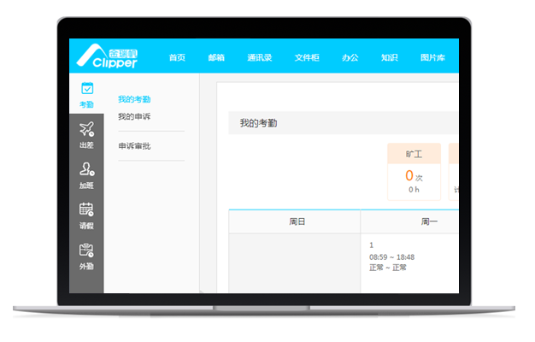Open the 通讯录 contacts menu

click(260, 57)
